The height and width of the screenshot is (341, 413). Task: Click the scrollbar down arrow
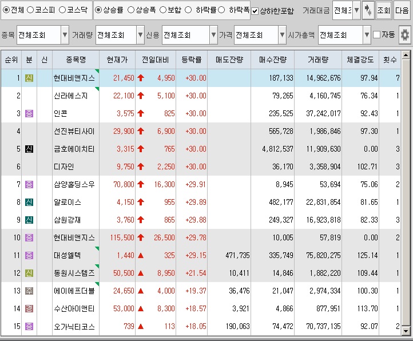(406, 331)
